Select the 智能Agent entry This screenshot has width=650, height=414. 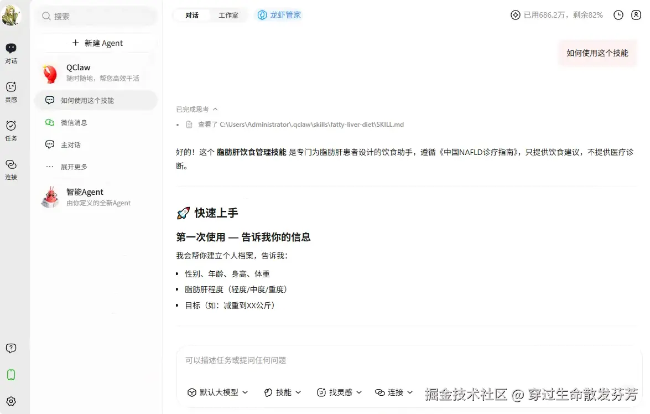(x=96, y=197)
